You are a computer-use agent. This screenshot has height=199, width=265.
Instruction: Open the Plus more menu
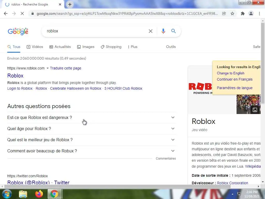132,47
